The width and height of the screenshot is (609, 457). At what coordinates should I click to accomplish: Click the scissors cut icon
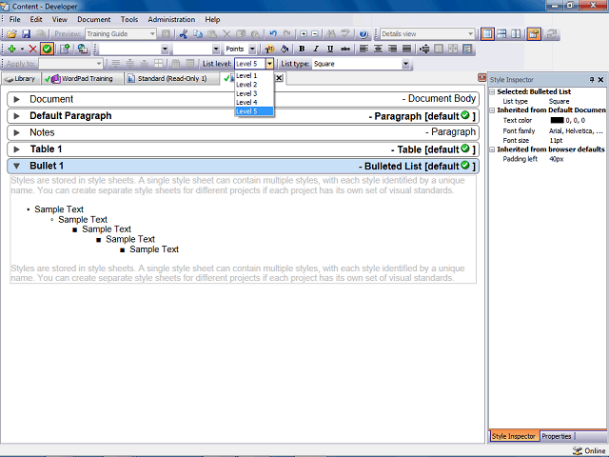(x=184, y=34)
